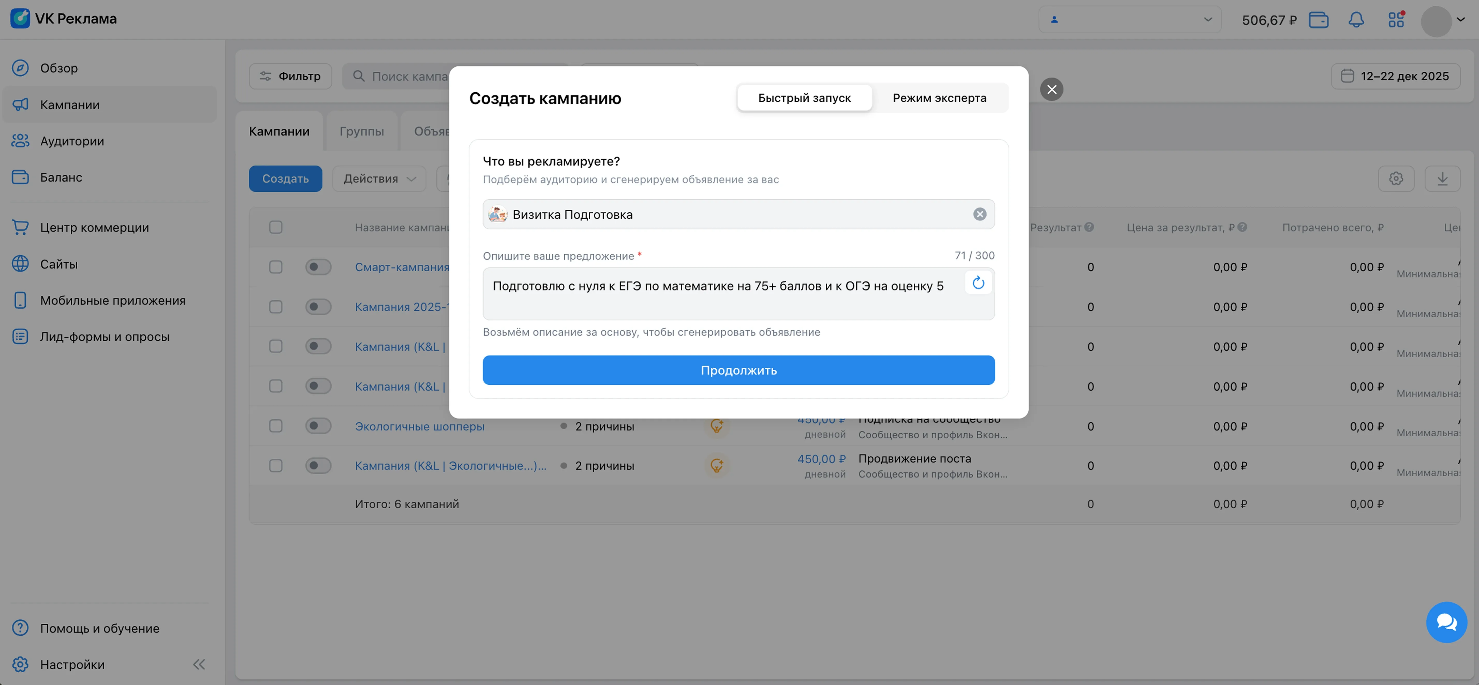Open the account selector dropdown in top bar
Viewport: 1479px width, 685px height.
point(1129,19)
